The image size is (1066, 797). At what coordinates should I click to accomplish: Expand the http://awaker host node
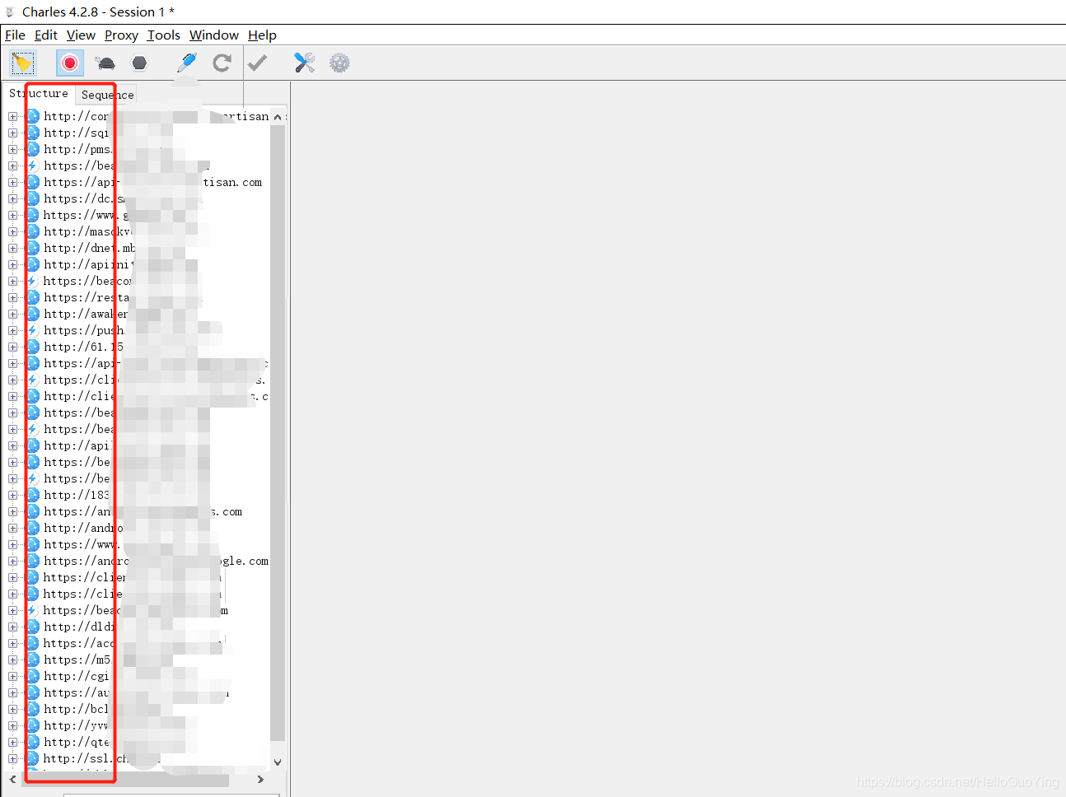12,314
